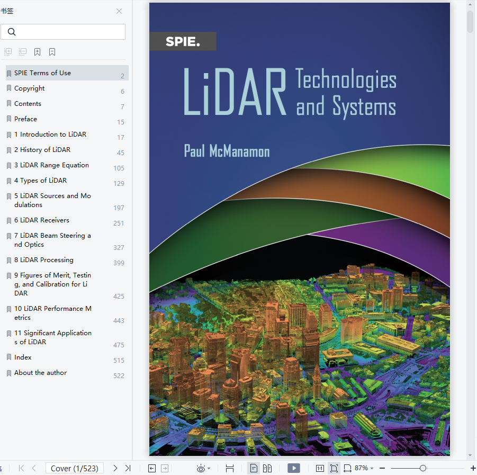Go to the previous page
This screenshot has height=475, width=477.
(34, 468)
